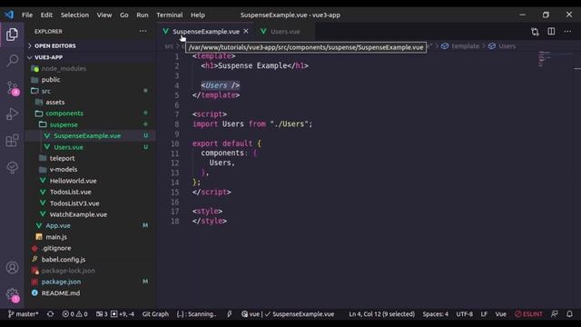The width and height of the screenshot is (581, 327).
Task: Open editor More Actions ellipsis
Action: pos(567,32)
